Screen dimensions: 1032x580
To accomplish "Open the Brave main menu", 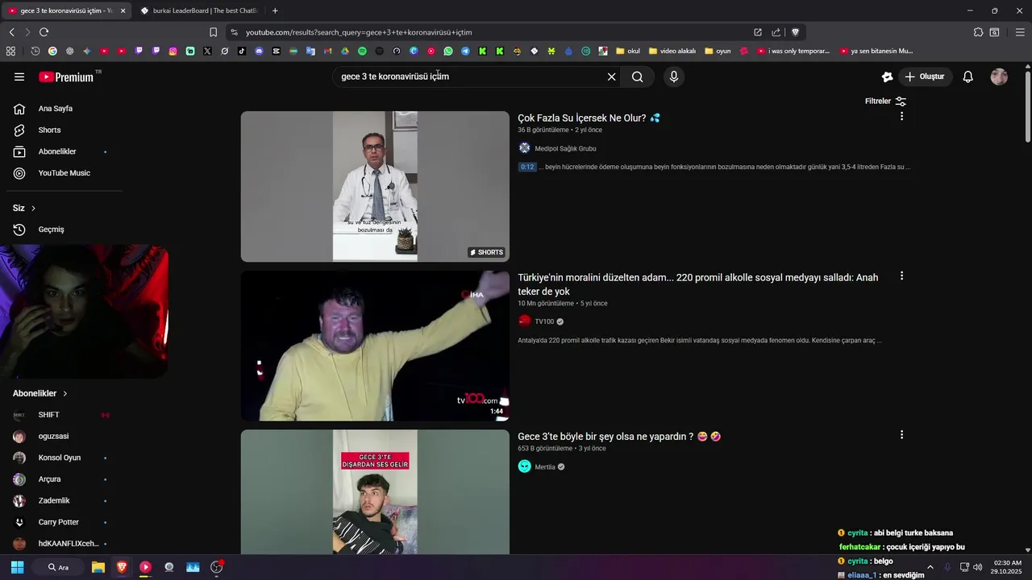I will point(1020,32).
